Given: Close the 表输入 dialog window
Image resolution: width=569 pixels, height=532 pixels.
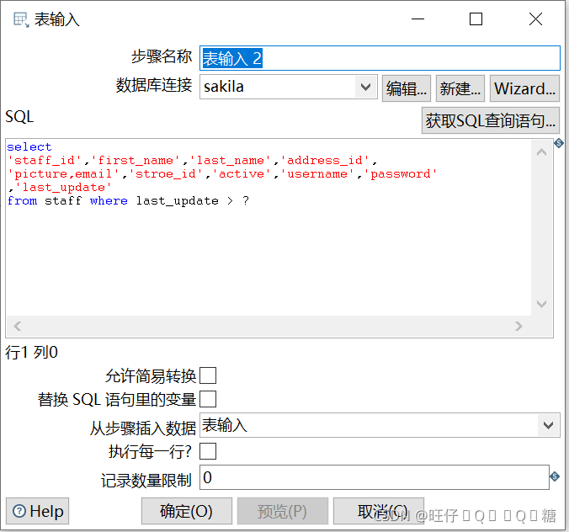Looking at the screenshot, I should pos(535,19).
